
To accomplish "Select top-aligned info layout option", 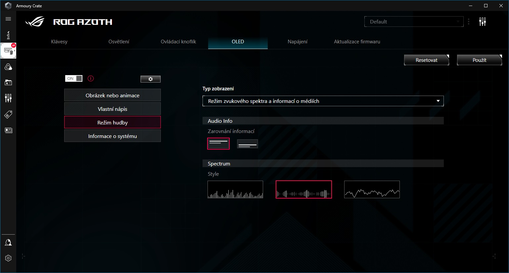I will (218, 144).
